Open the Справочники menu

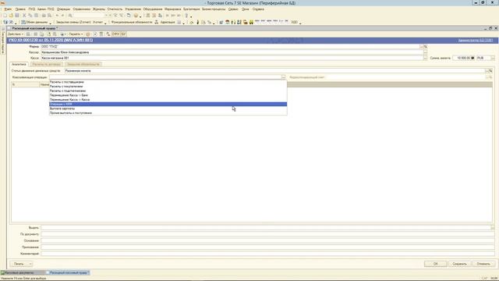[x=81, y=9]
